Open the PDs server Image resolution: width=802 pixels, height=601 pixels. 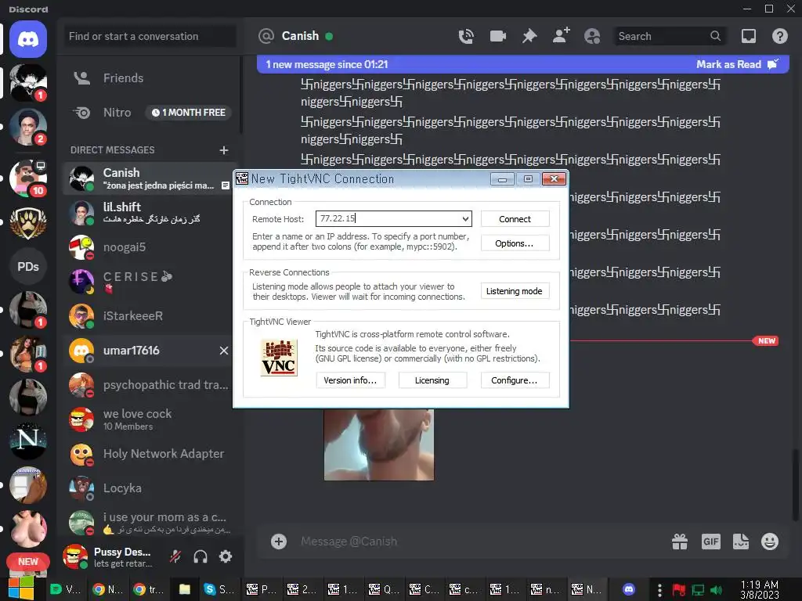[28, 267]
